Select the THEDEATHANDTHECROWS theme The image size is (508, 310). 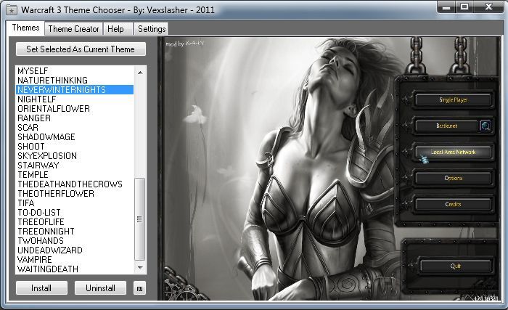pos(75,184)
